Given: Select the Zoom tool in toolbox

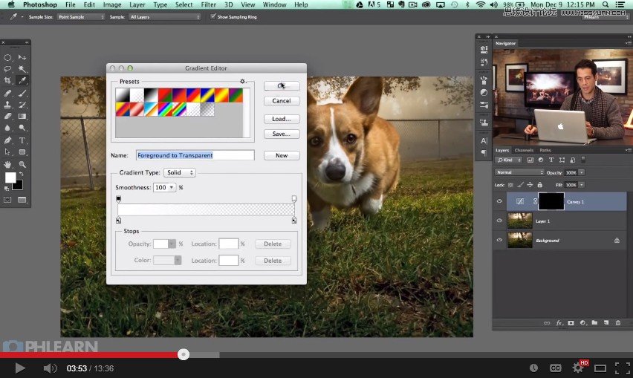Looking at the screenshot, I should tap(22, 165).
